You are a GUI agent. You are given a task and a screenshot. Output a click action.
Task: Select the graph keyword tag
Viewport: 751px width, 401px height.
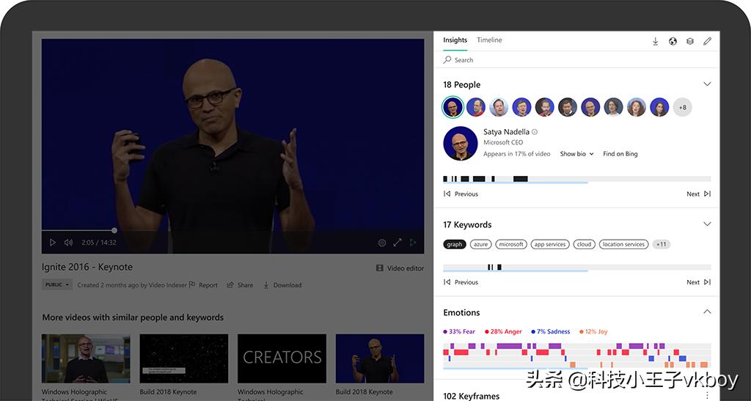click(455, 245)
